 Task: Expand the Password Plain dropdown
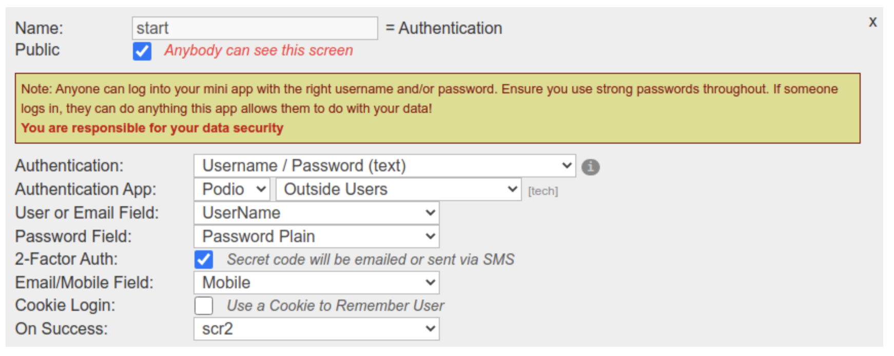click(x=316, y=236)
